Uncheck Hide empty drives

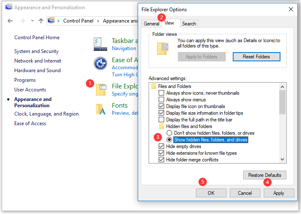(161, 146)
